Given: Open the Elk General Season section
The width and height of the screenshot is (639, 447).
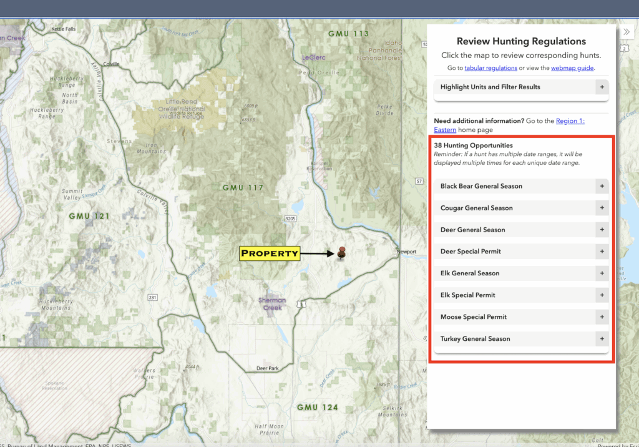Looking at the screenshot, I should pyautogui.click(x=470, y=273).
